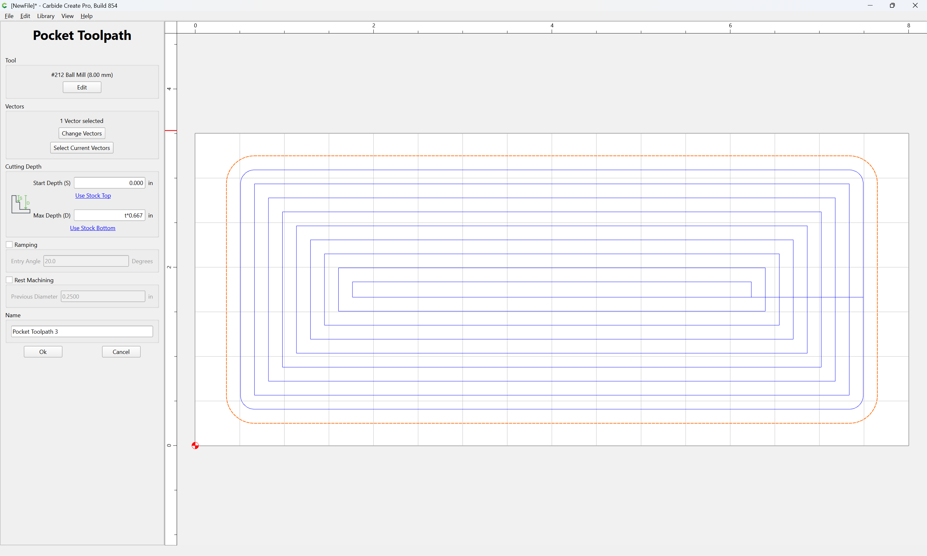This screenshot has height=556, width=927.
Task: Click the Max Depth input field
Action: coord(109,216)
